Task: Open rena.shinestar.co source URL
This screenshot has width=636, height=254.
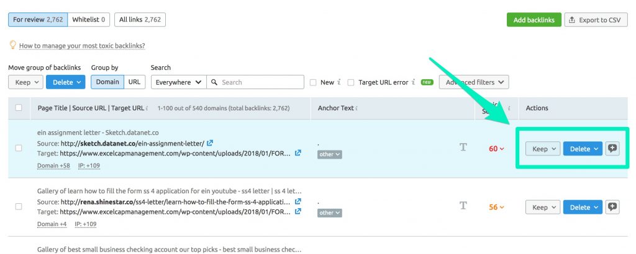Action: 175,201
